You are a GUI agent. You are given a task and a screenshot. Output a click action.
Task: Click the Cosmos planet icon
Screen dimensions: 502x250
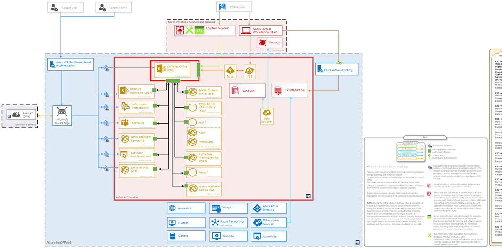click(x=263, y=42)
